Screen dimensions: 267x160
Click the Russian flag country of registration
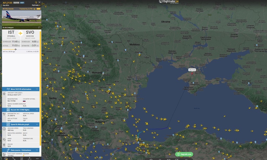(x=24, y=101)
